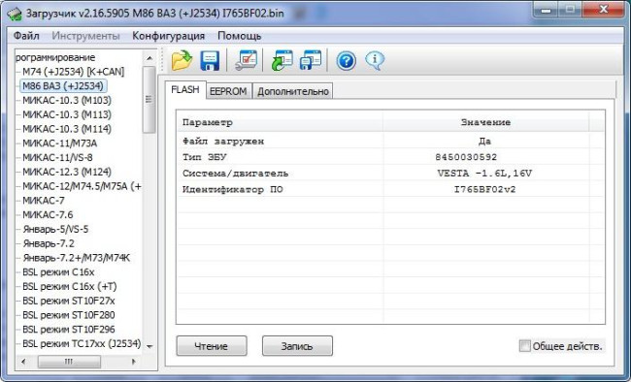The image size is (631, 382).
Task: Click the tree's horizontal scrollbar thumb
Action: pos(69,362)
